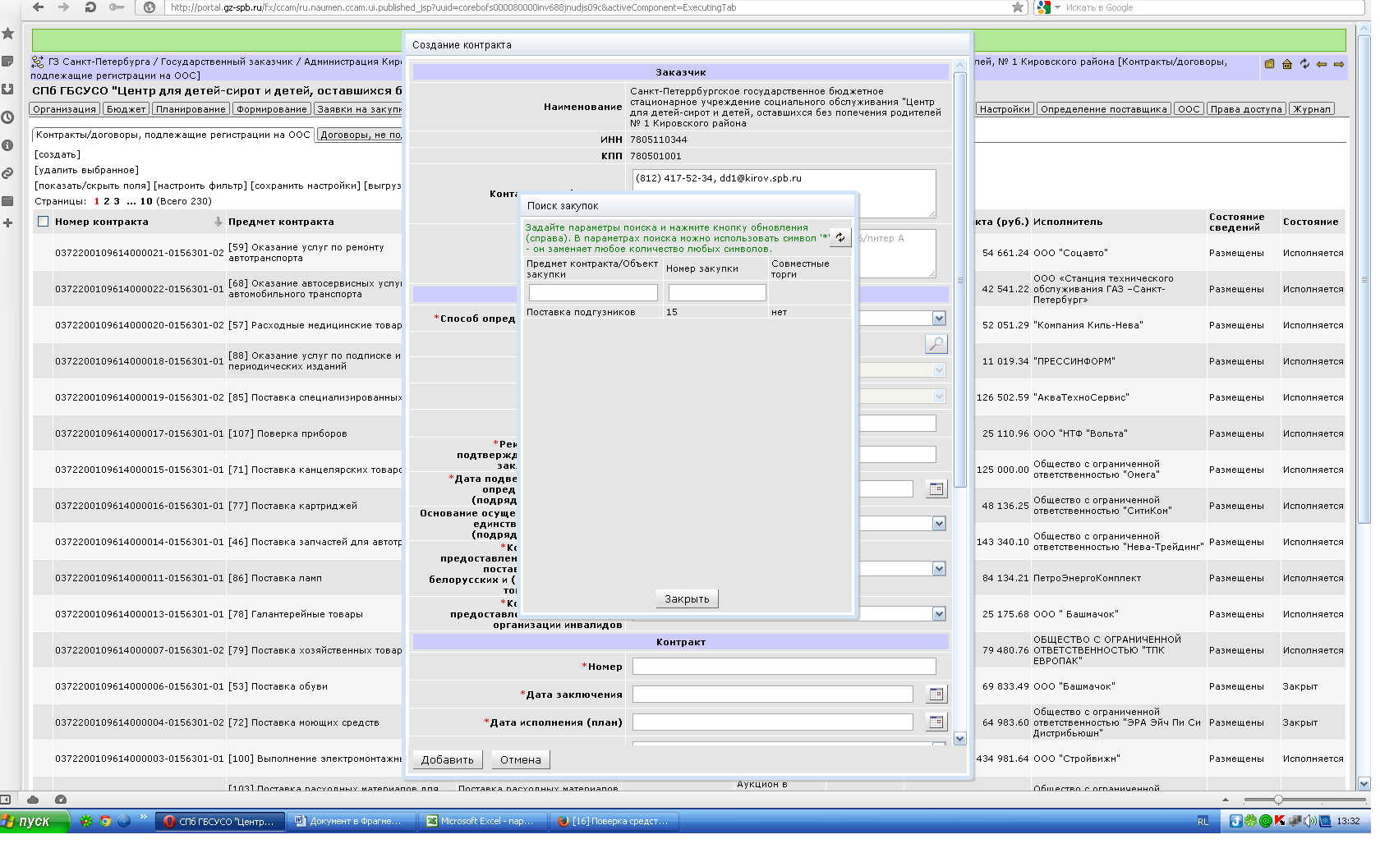Open the magnifier search button in contract form
This screenshot has width=1380, height=862.
click(936, 344)
